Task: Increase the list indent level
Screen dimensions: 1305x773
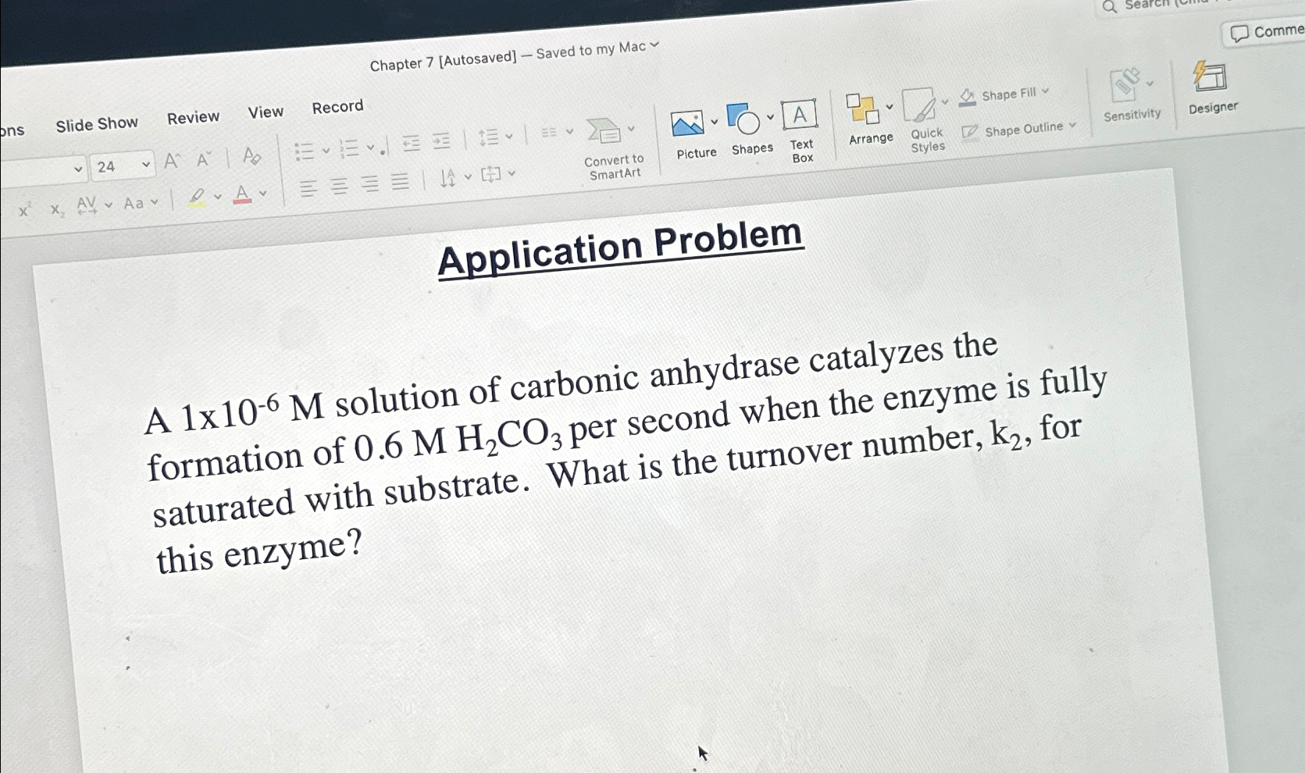Action: (x=442, y=141)
